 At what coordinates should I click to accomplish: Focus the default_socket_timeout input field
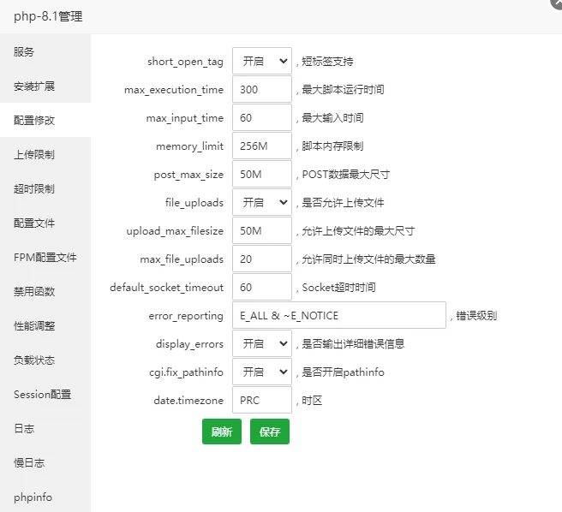tap(262, 287)
